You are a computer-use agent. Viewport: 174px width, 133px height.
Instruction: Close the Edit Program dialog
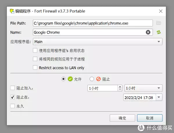tap(161, 11)
